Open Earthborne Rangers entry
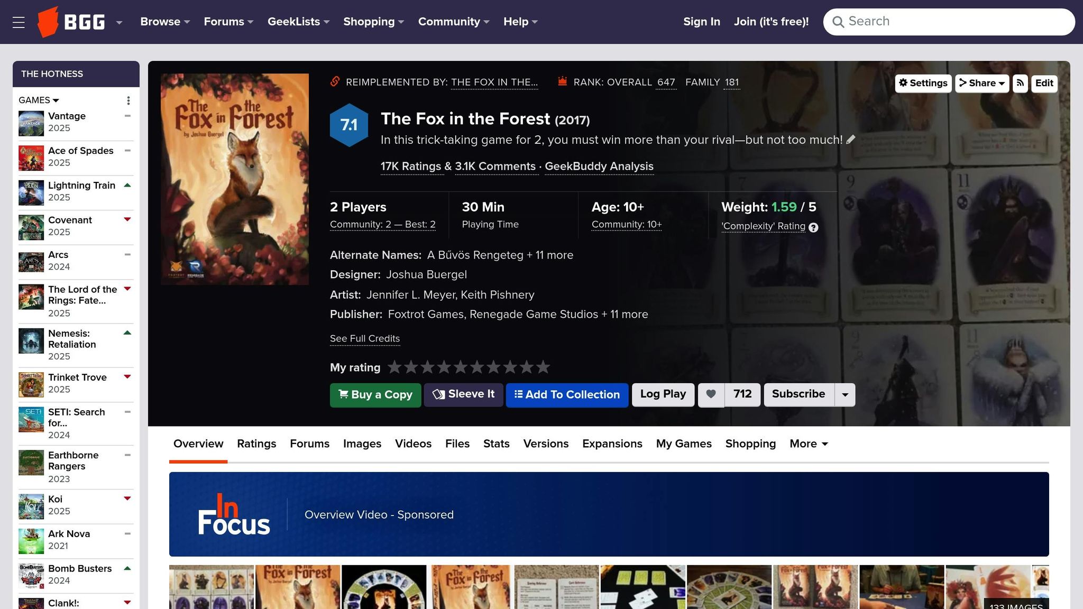 click(x=73, y=460)
